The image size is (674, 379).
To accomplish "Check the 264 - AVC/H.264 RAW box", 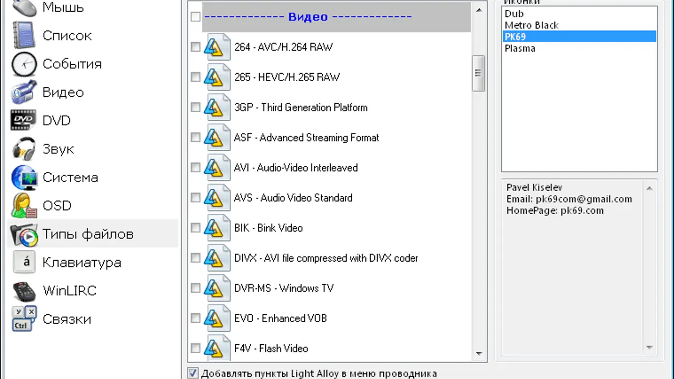I will [x=195, y=47].
